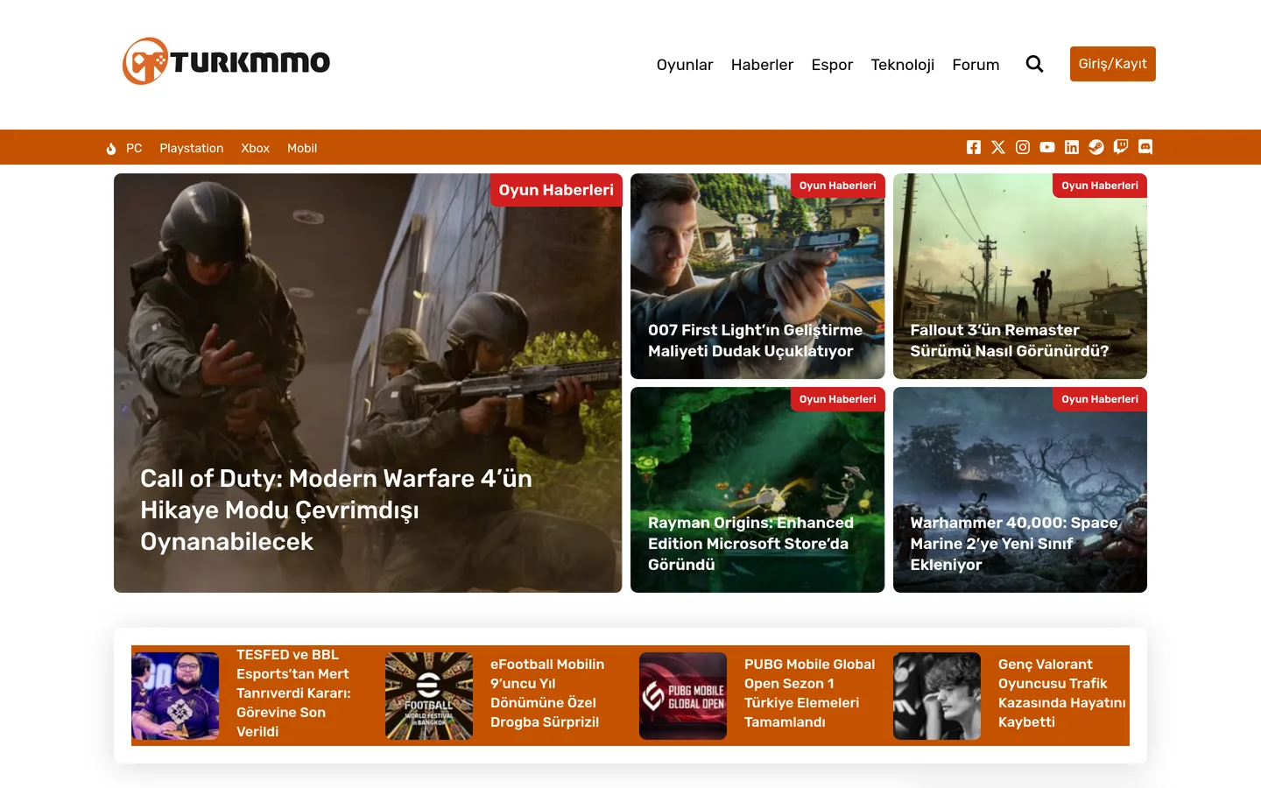
Task: Open the Oyunlar menu
Action: (685, 65)
